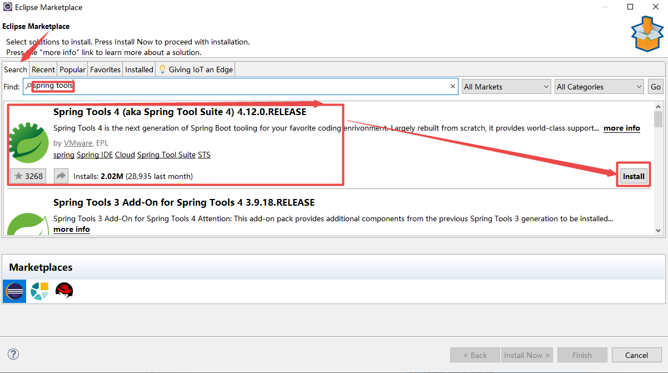This screenshot has height=373, width=668.
Task: Click the results list scroll up arrow
Action: 659,107
